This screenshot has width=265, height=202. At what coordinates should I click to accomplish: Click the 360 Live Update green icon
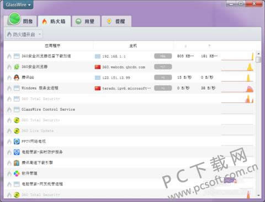point(17,131)
